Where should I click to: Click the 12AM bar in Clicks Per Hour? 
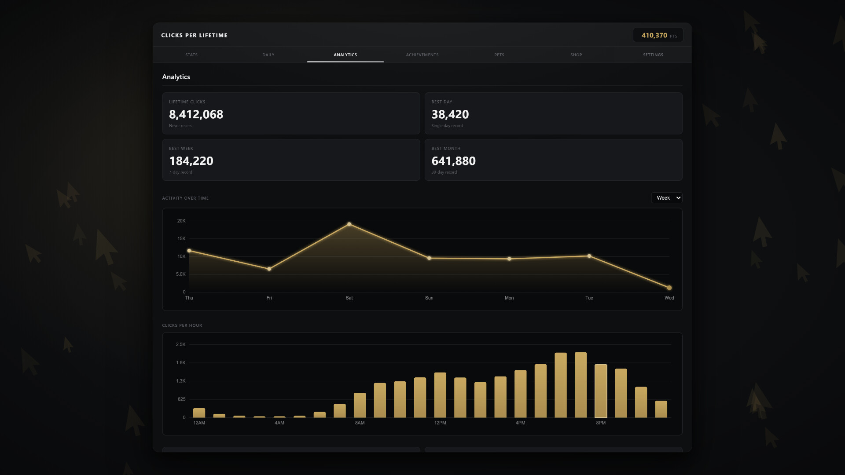point(199,413)
